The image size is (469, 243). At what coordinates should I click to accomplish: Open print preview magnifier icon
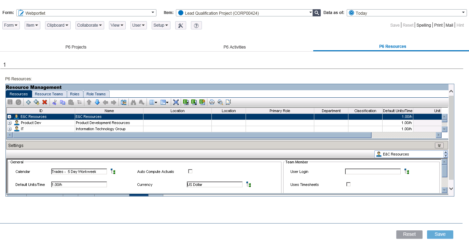220,102
